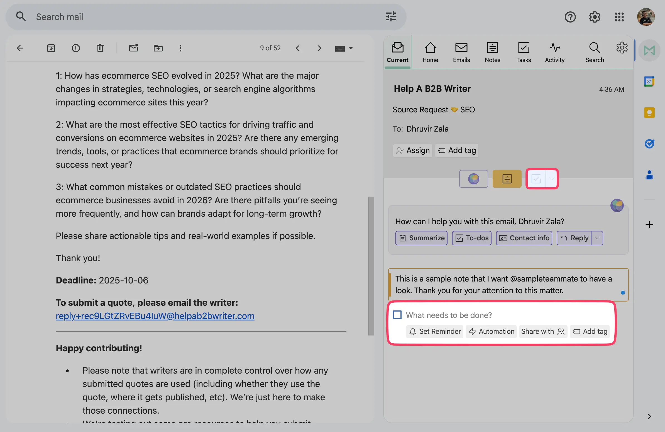Expand the Reply options dropdown arrow
The height and width of the screenshot is (432, 665).
[597, 238]
